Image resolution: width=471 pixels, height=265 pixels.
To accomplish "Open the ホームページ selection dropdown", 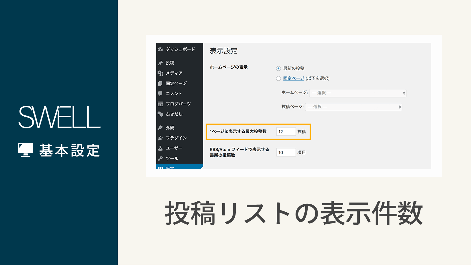I will [358, 93].
